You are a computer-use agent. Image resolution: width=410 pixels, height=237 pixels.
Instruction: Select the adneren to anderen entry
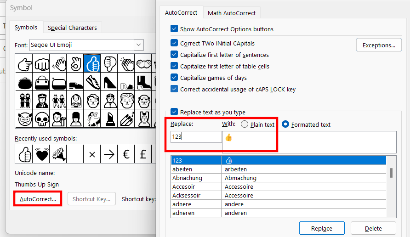coord(279,213)
